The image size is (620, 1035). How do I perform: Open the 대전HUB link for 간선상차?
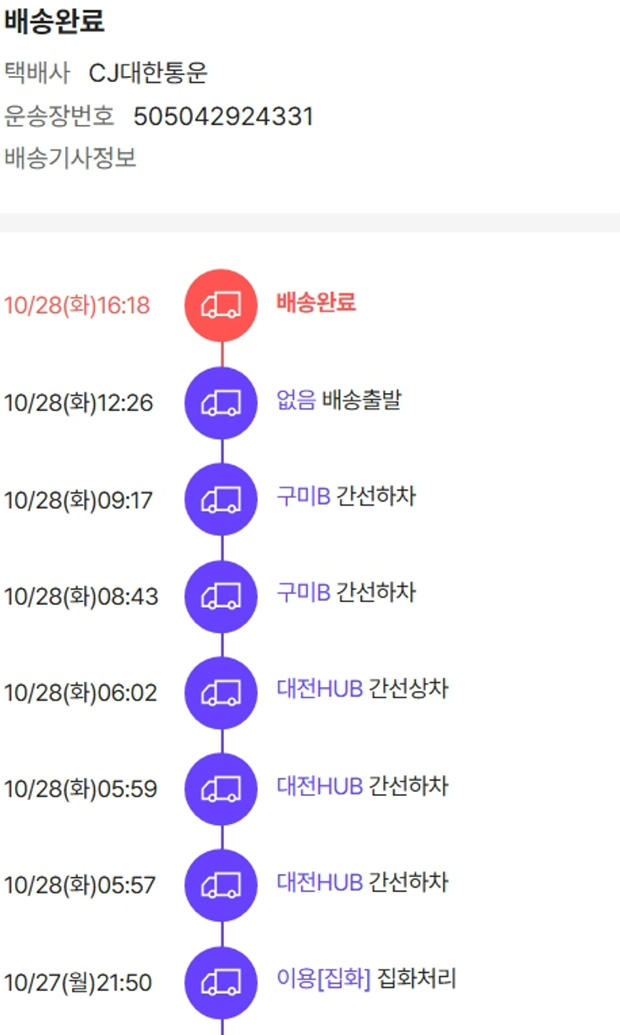pos(320,688)
